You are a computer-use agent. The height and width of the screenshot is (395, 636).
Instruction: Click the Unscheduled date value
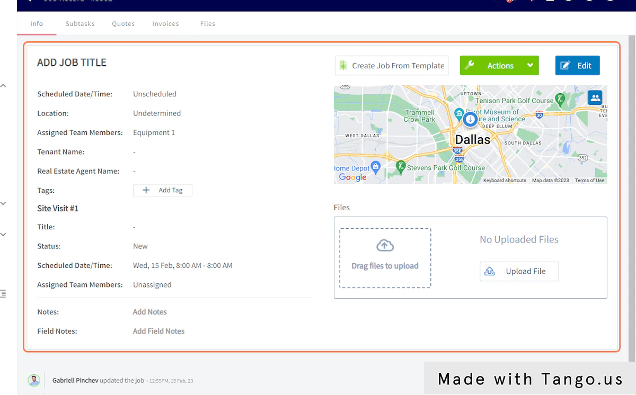(x=155, y=94)
